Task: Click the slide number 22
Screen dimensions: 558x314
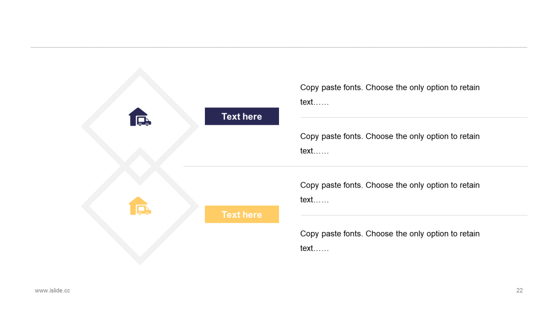Action: (520, 290)
